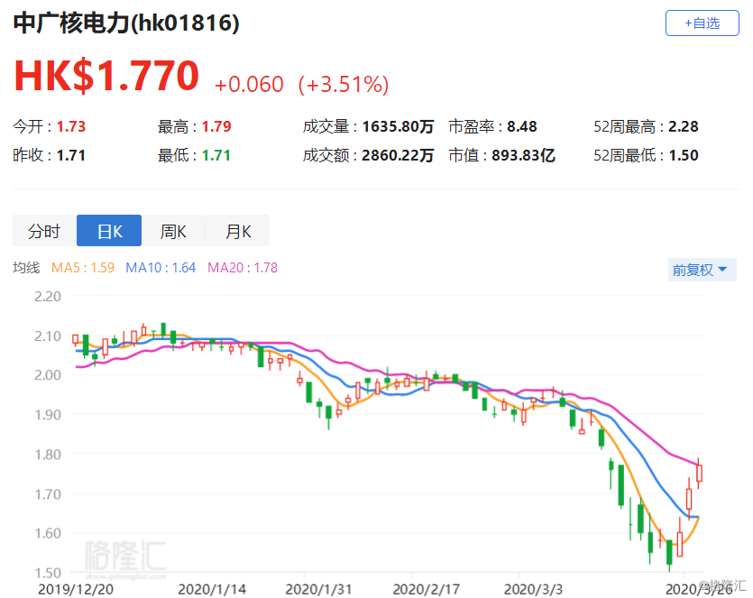The image size is (753, 598).
Task: Click the 1.60 price axis label
Action: coord(48,533)
